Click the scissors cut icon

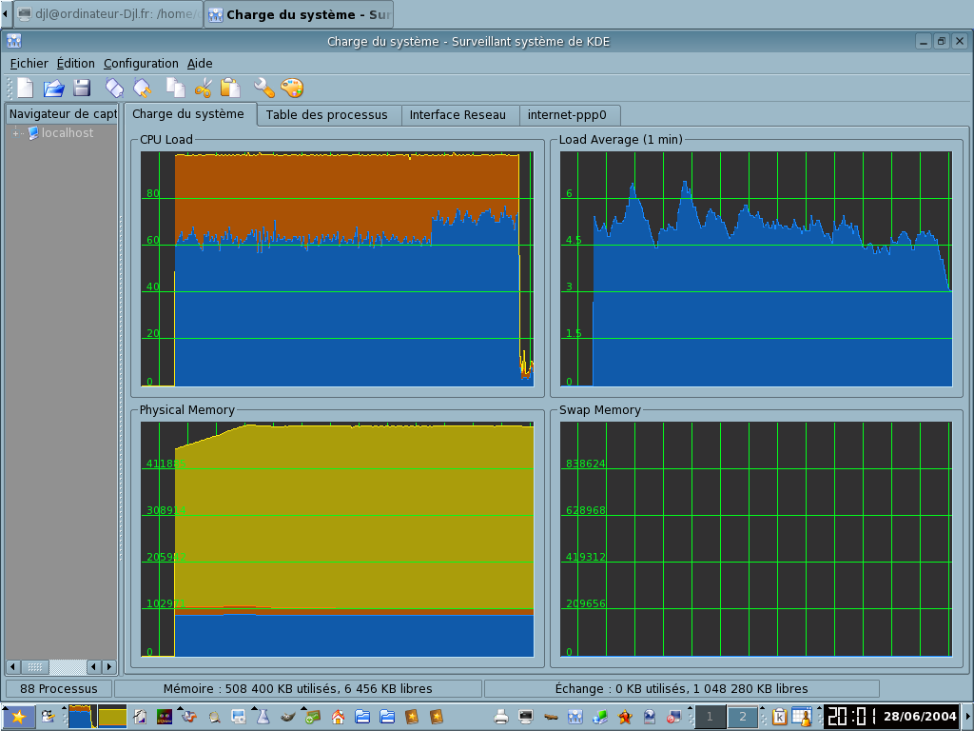(x=203, y=89)
